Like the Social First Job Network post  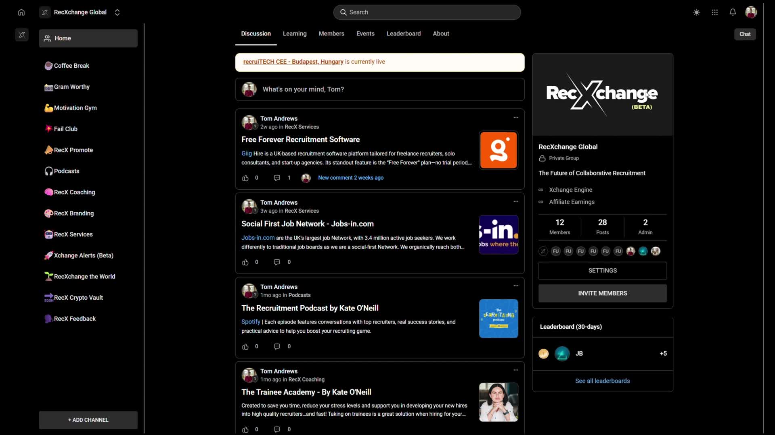245,262
